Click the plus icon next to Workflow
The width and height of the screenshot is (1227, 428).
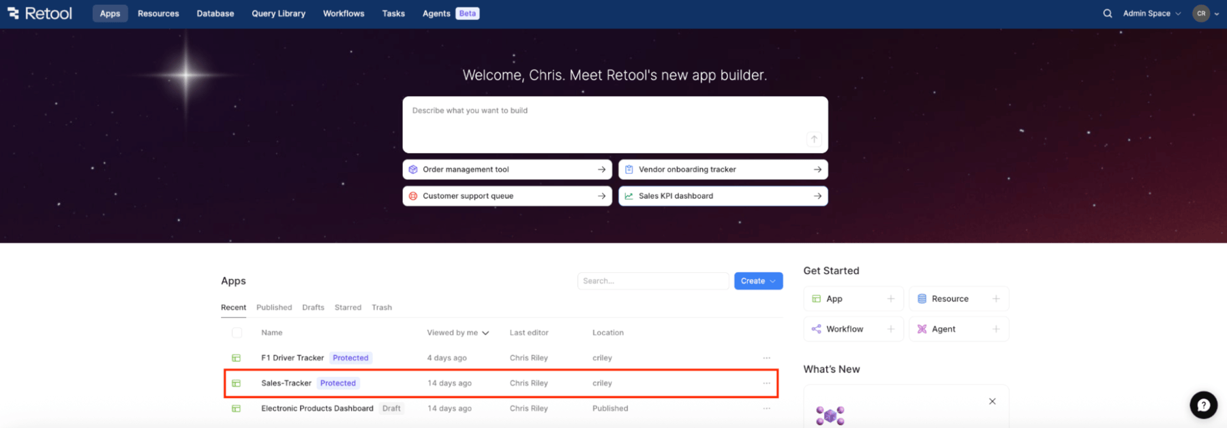point(891,329)
